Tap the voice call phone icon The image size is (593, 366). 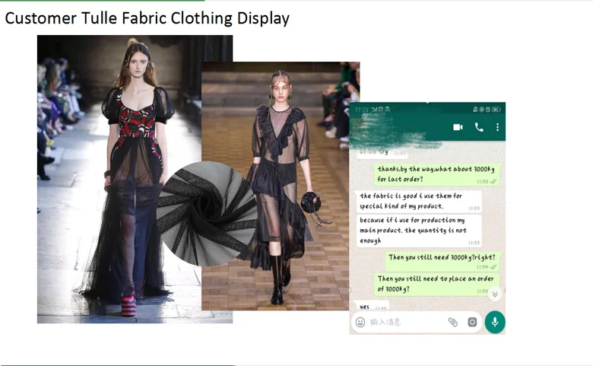[479, 127]
